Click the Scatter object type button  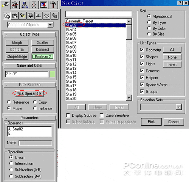click(x=43, y=43)
